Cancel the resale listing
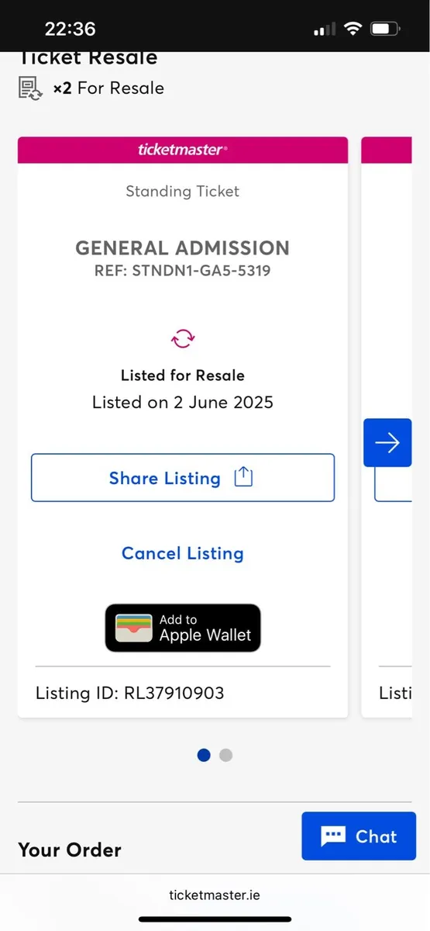430x931 pixels. coord(183,553)
